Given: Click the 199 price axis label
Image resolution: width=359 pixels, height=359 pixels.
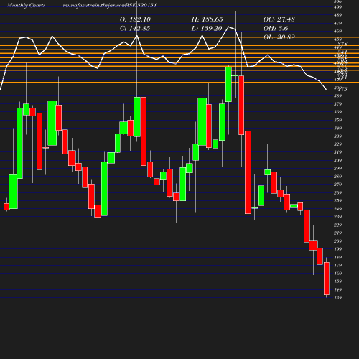Looking at the screenshot, I should click(x=337, y=249).
